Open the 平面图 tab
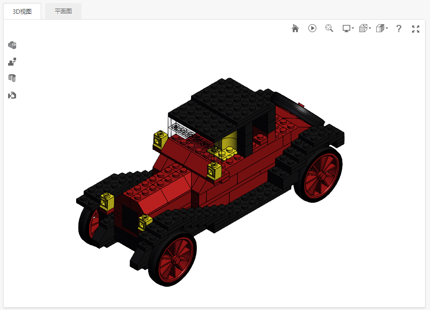430x310 pixels. [64, 11]
